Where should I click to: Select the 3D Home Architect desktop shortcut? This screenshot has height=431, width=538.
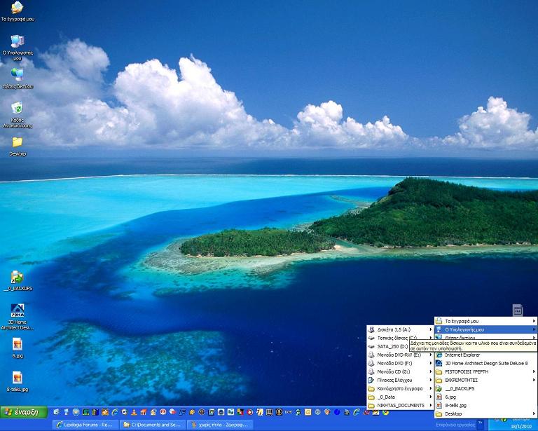tap(18, 317)
